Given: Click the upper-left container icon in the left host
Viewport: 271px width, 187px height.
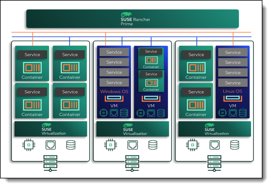Looking at the screenshot, I should point(32,68).
